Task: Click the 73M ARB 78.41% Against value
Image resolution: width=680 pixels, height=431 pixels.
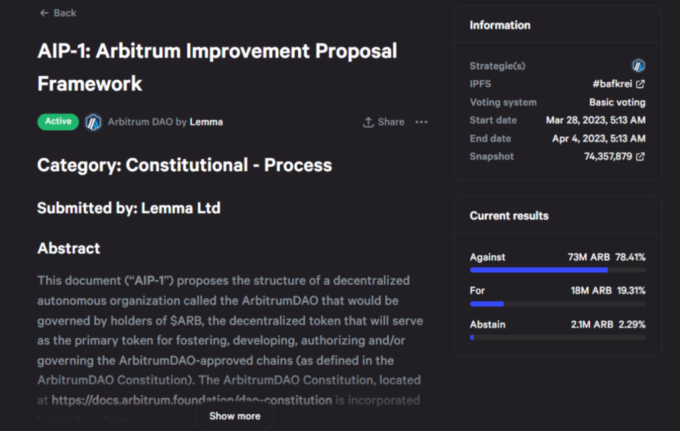Action: click(x=606, y=257)
